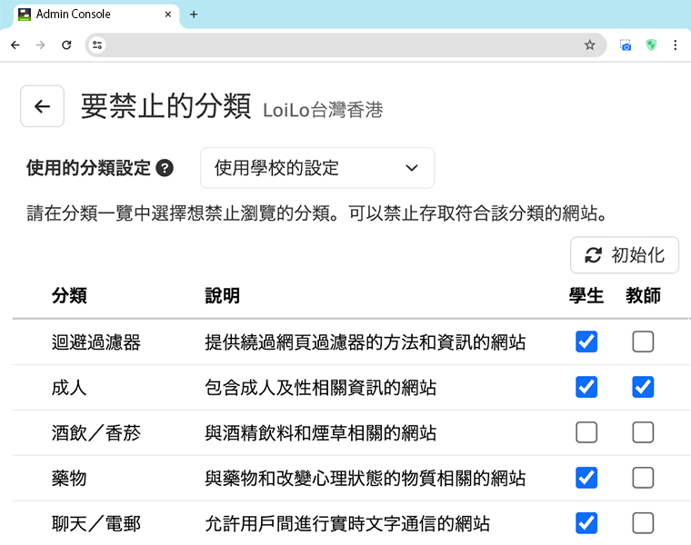The height and width of the screenshot is (545, 691).
Task: Uncheck 學生 for 成人
Action: tap(586, 387)
